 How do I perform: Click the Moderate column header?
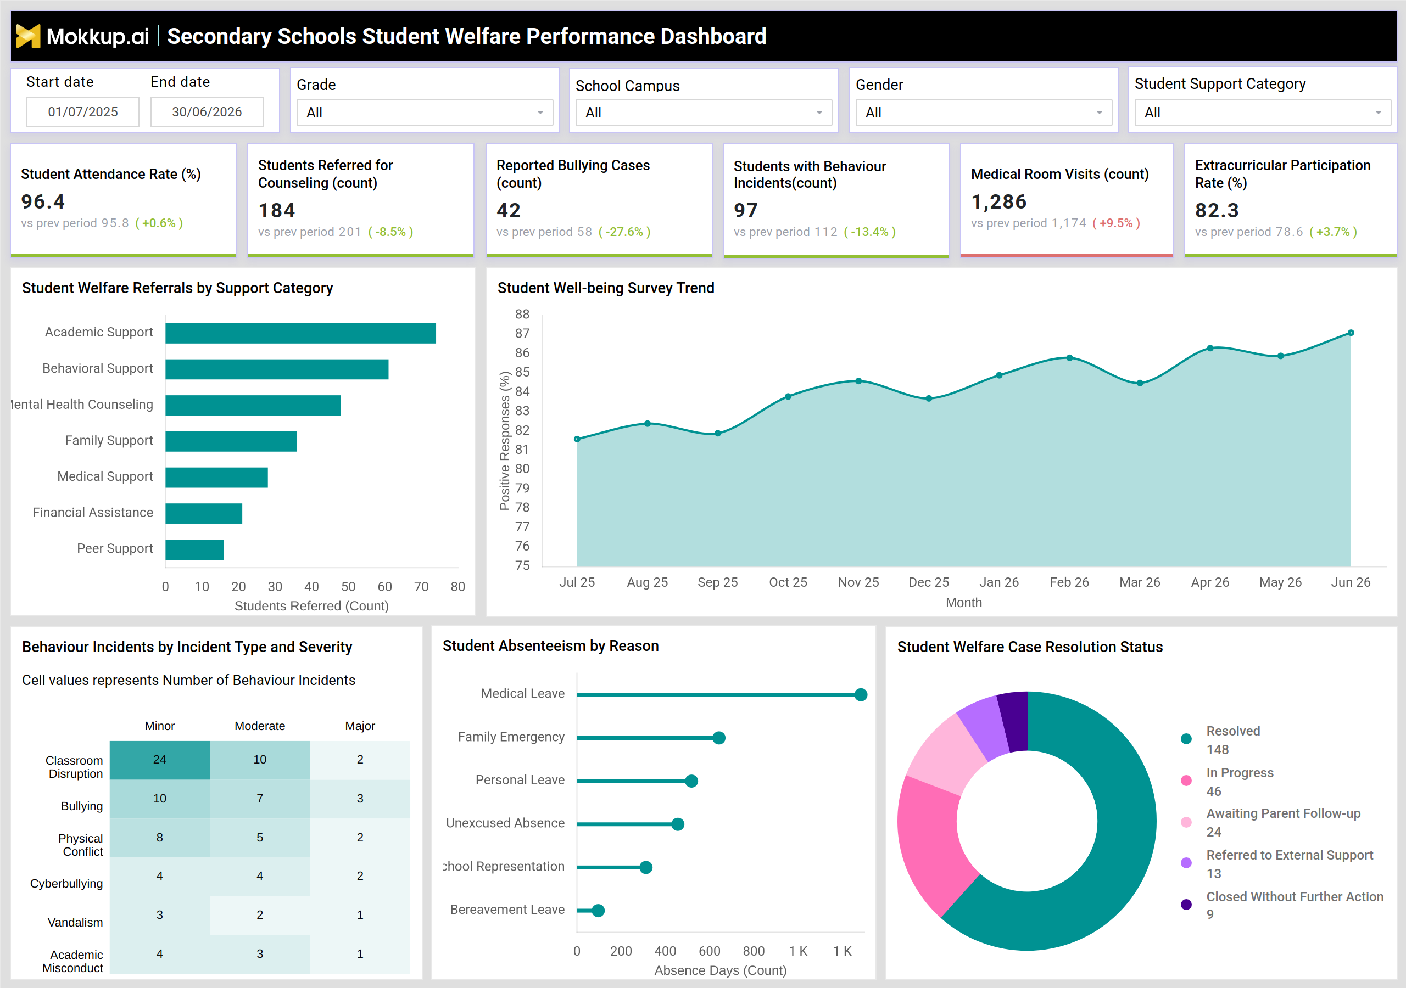[x=260, y=726]
